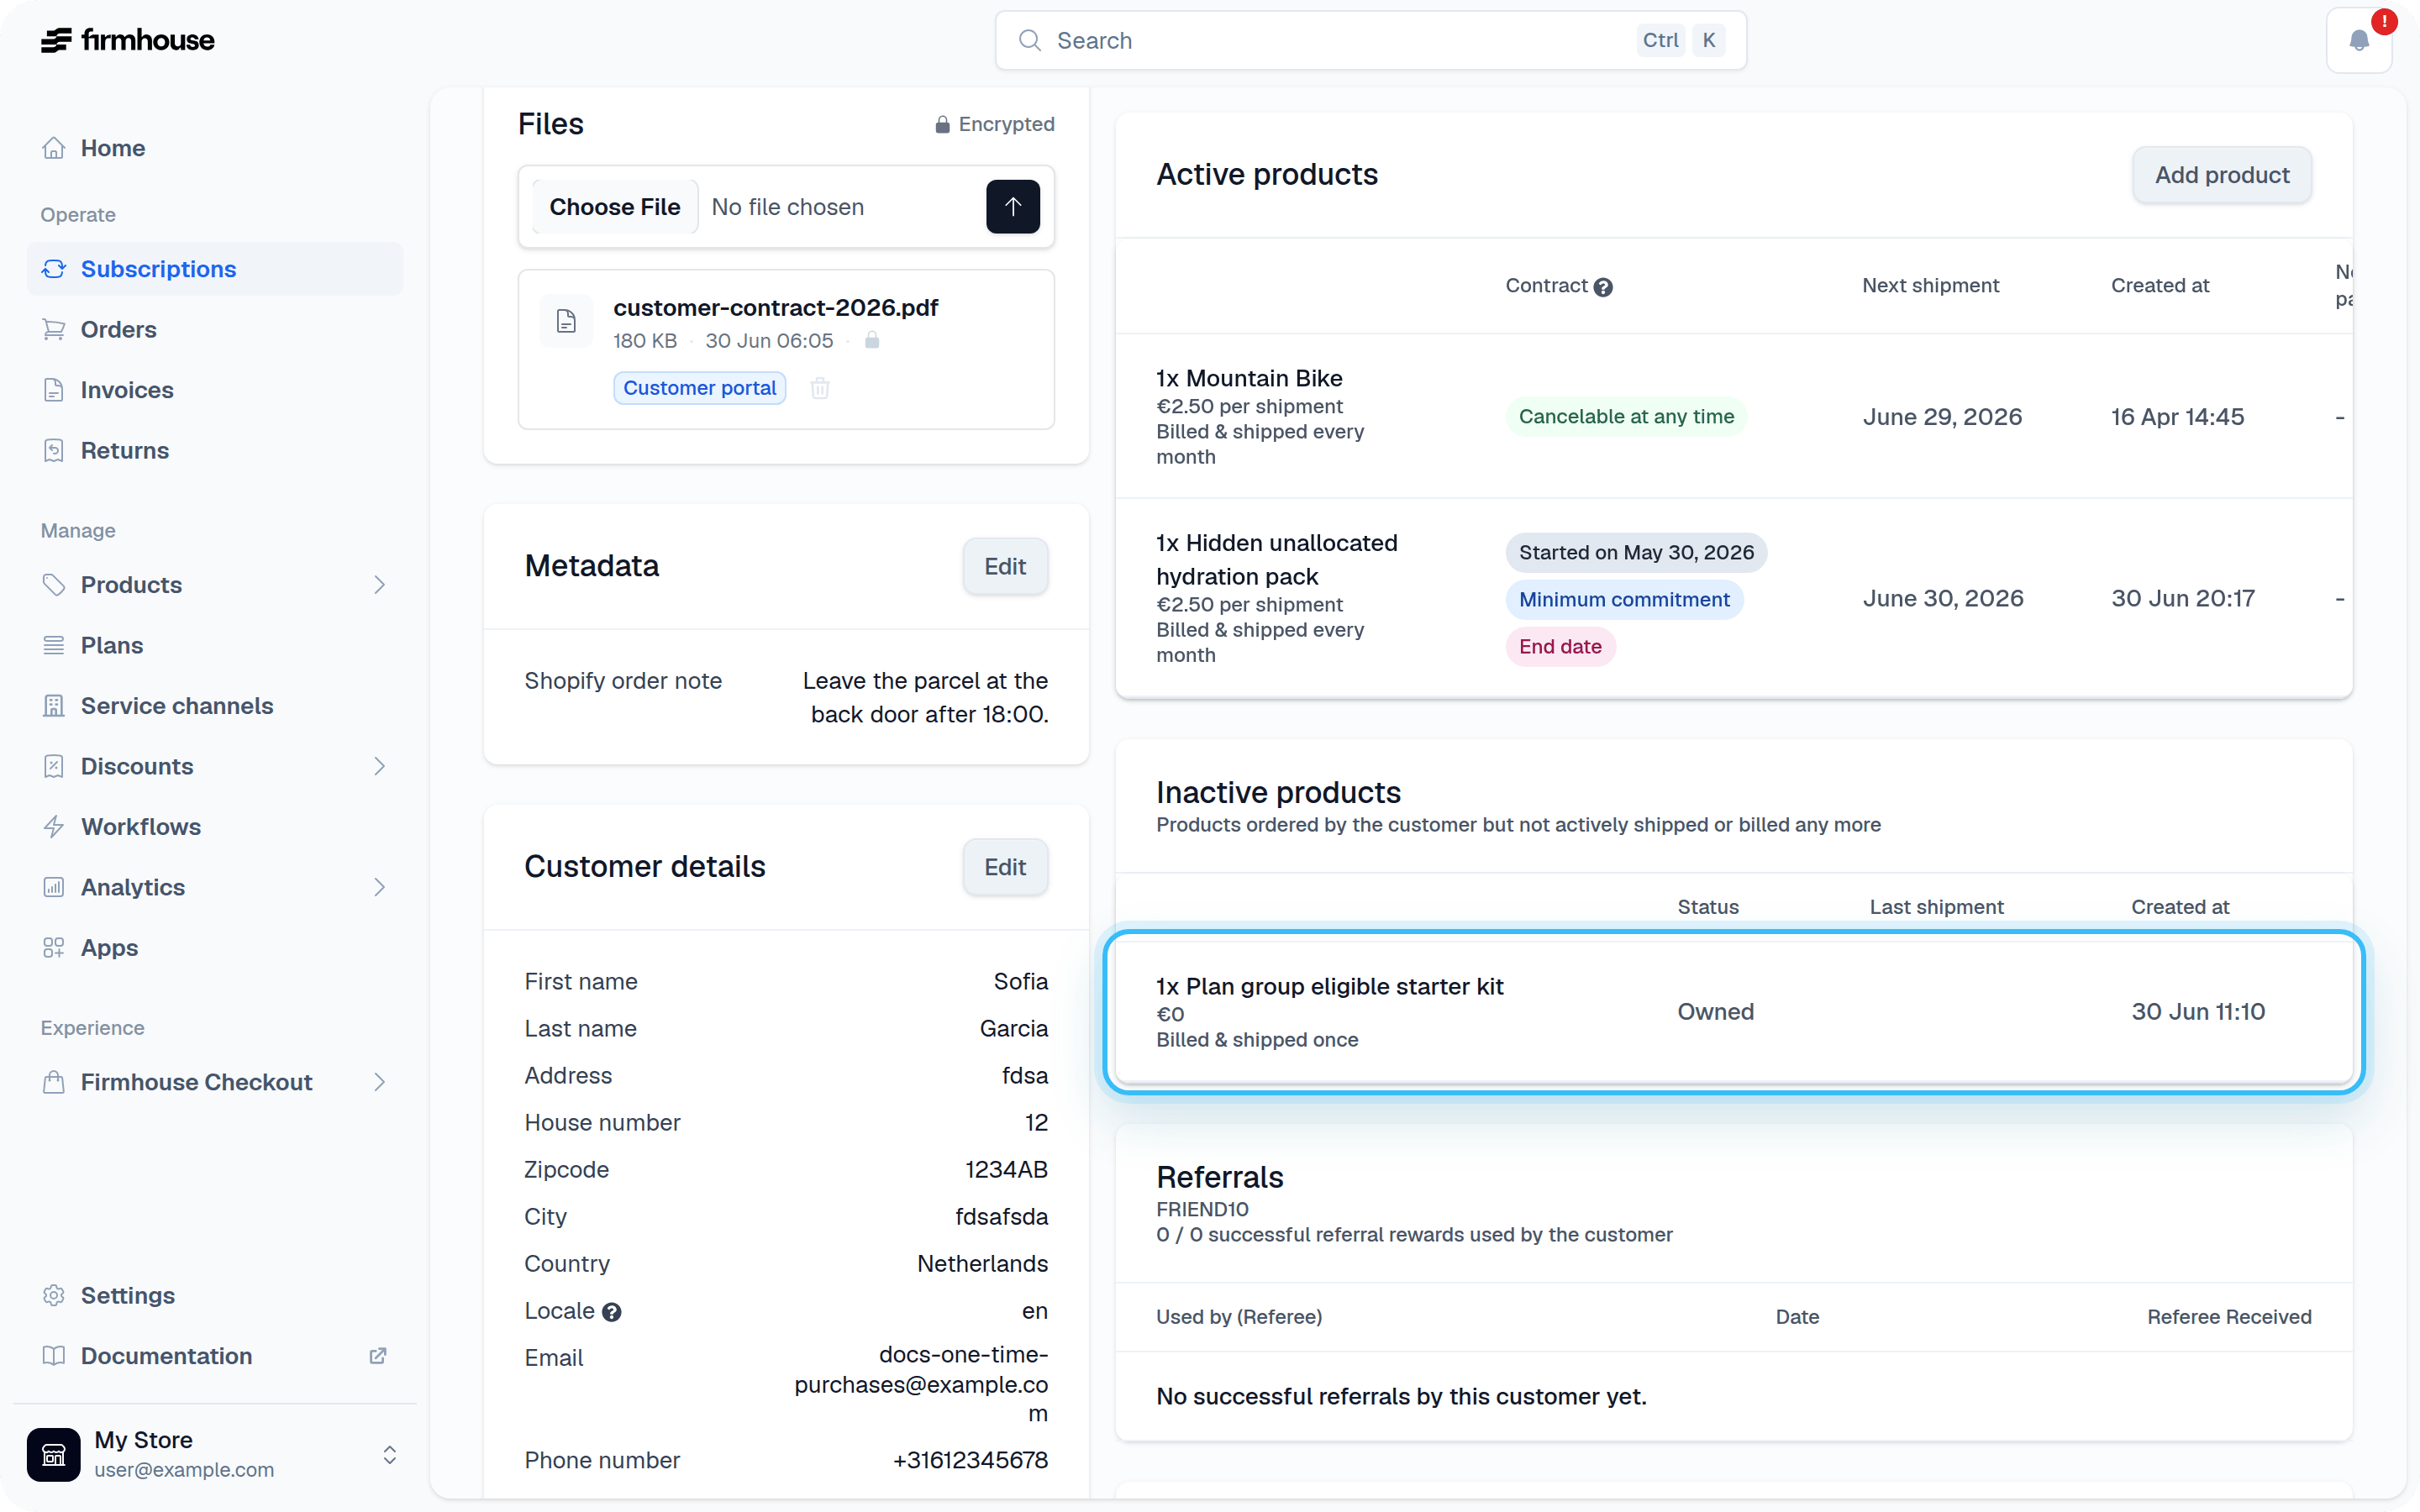Image resolution: width=2420 pixels, height=1512 pixels.
Task: Open Documentation link
Action: (x=215, y=1356)
